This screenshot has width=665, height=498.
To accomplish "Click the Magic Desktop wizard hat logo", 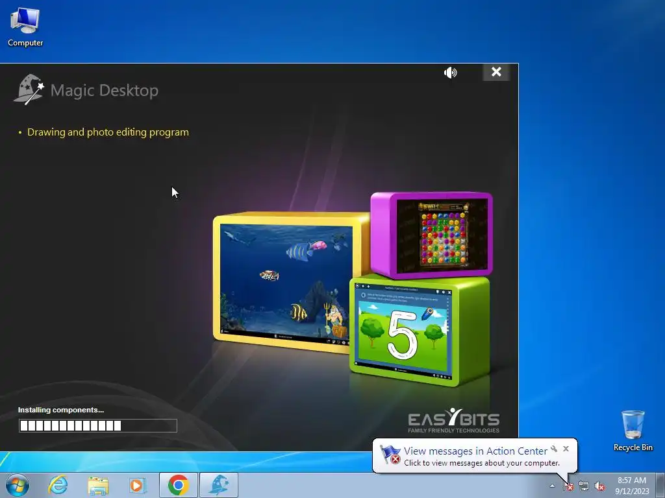I will 29,89.
